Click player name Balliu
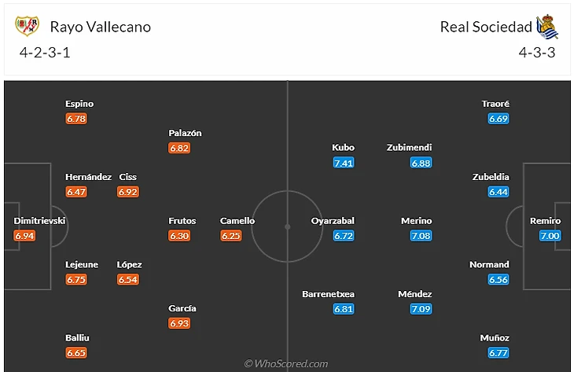The height and width of the screenshot is (372, 574). click(x=77, y=337)
